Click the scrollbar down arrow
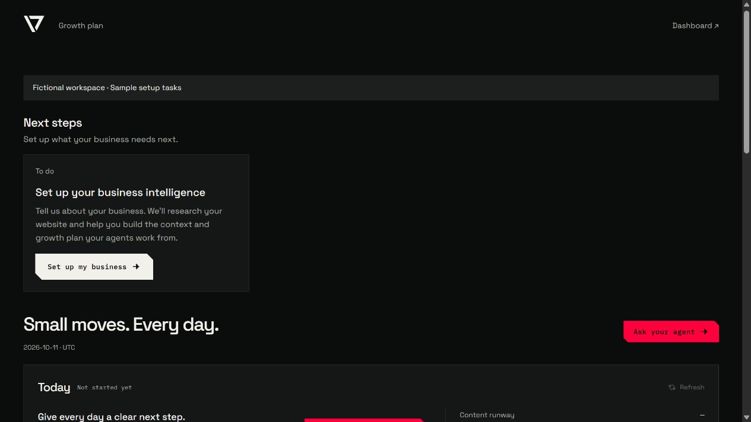Image resolution: width=751 pixels, height=422 pixels. tap(747, 417)
